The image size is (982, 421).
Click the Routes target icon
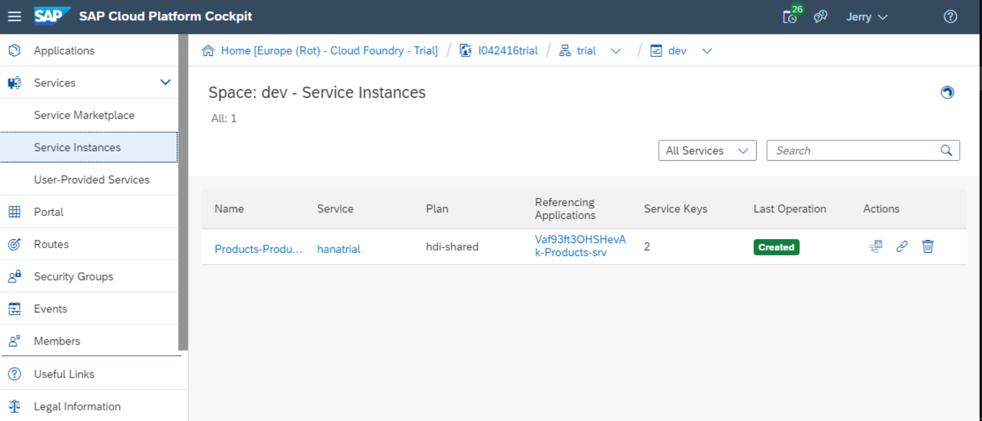[x=15, y=244]
